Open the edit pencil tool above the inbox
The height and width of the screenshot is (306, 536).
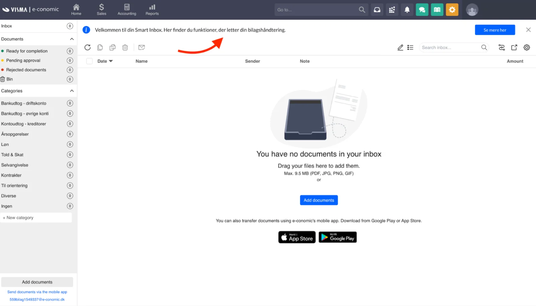(400, 47)
